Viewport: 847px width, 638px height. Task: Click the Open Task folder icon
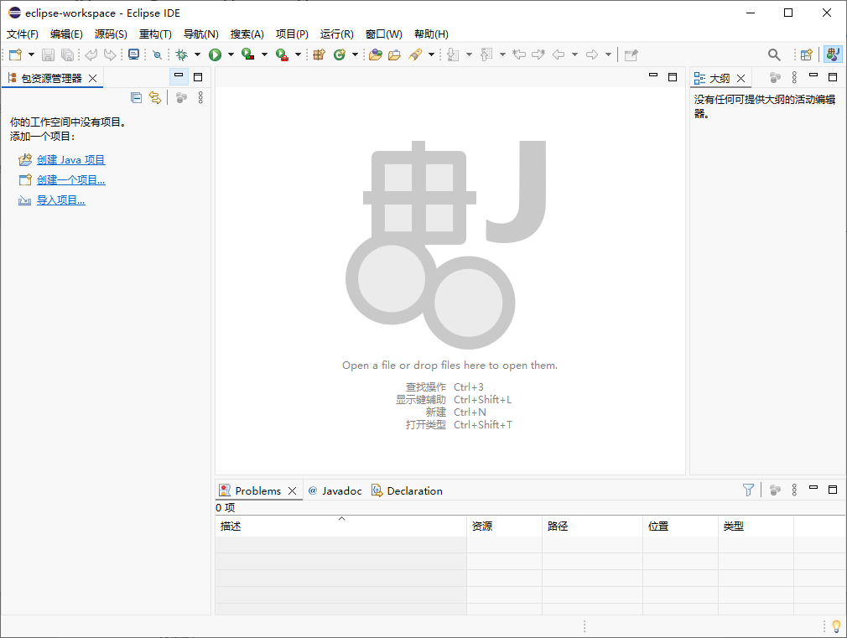(x=395, y=54)
